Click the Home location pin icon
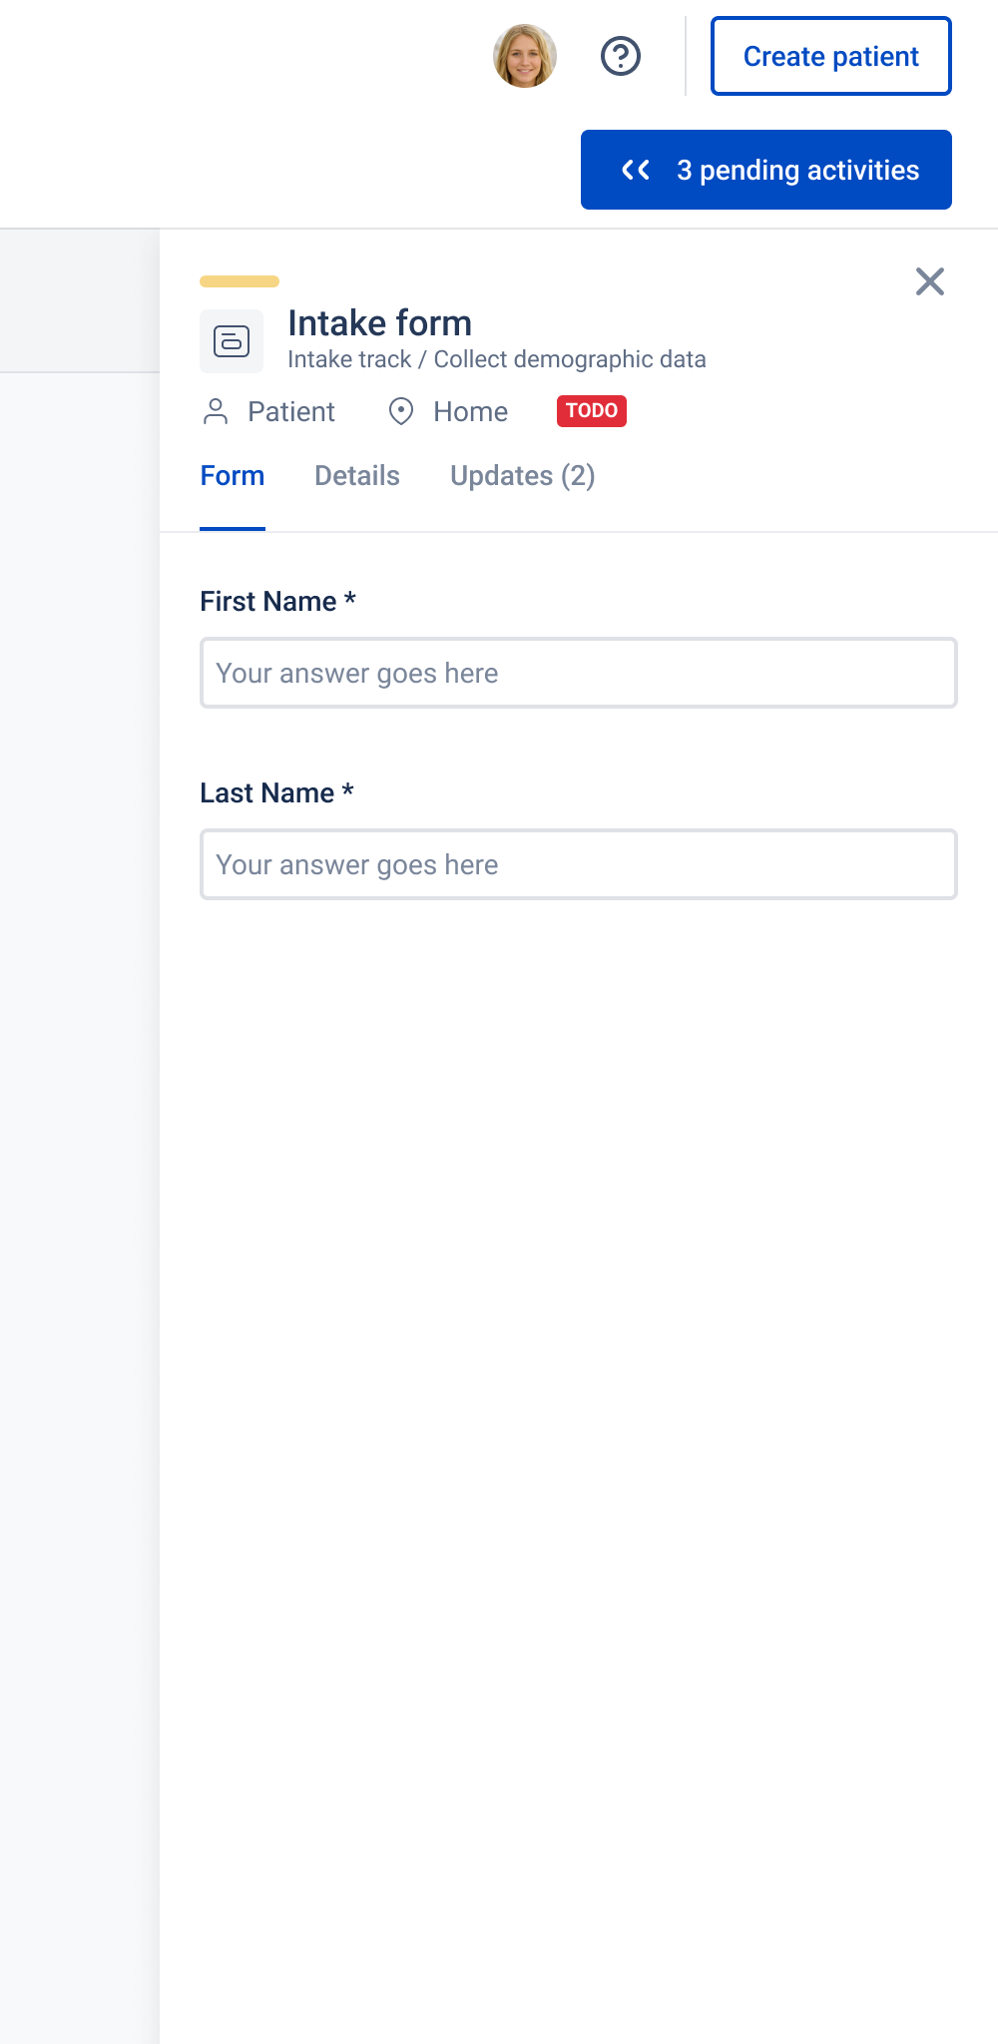The image size is (998, 2044). click(x=401, y=411)
